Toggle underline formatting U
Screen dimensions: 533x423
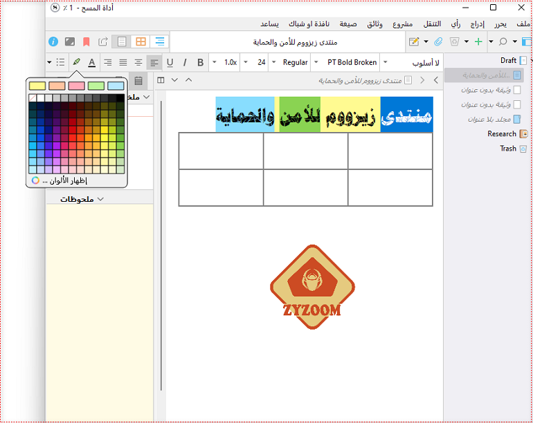[x=170, y=62]
